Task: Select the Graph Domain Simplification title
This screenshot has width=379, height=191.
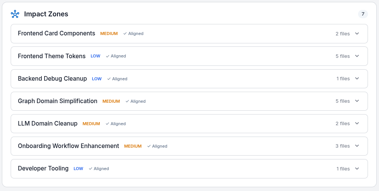Action: pyautogui.click(x=57, y=101)
